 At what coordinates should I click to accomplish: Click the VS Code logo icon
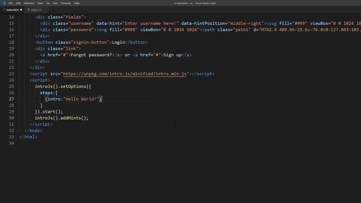tap(4, 3)
